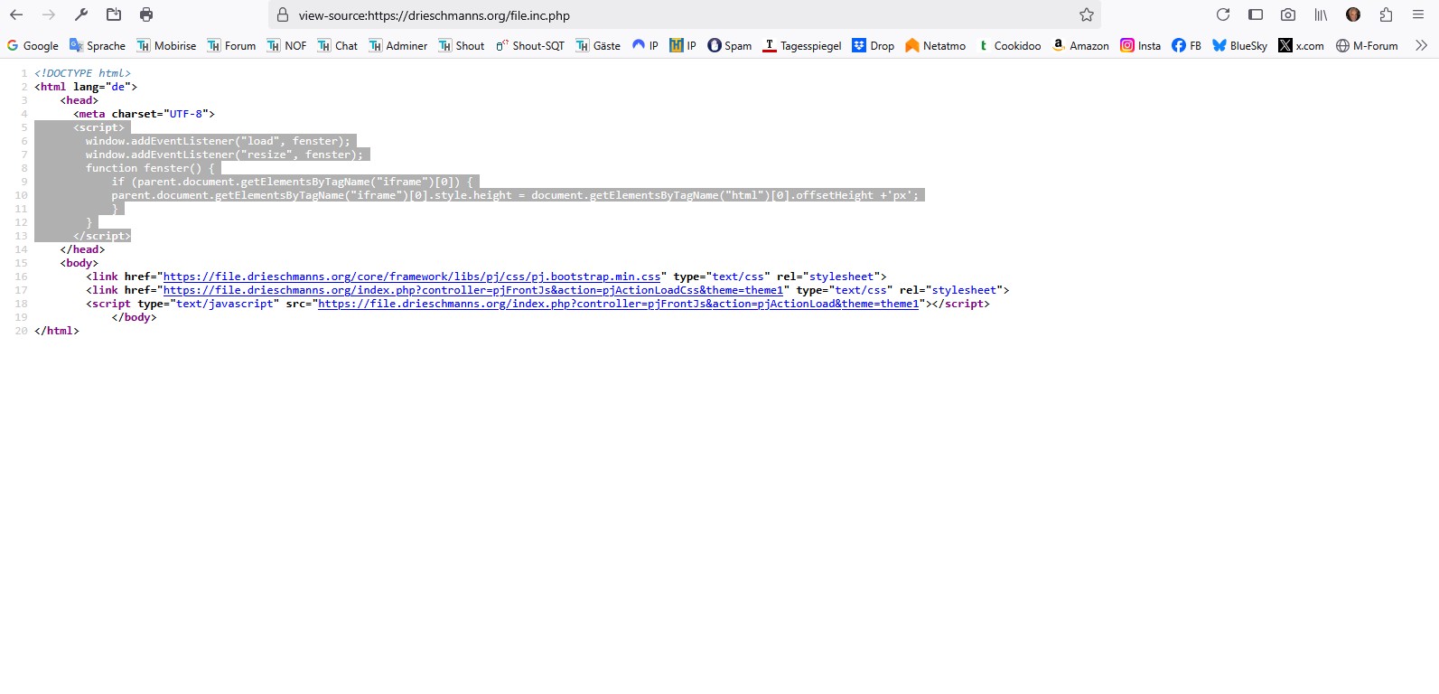
Task: Open the Forum bookmark
Action: click(231, 45)
